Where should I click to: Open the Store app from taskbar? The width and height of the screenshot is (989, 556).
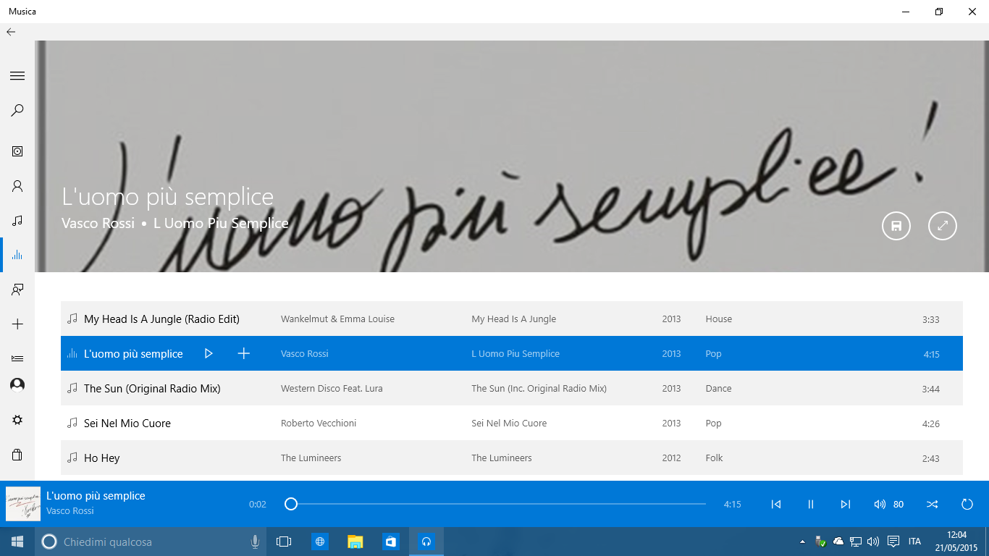pos(391,542)
